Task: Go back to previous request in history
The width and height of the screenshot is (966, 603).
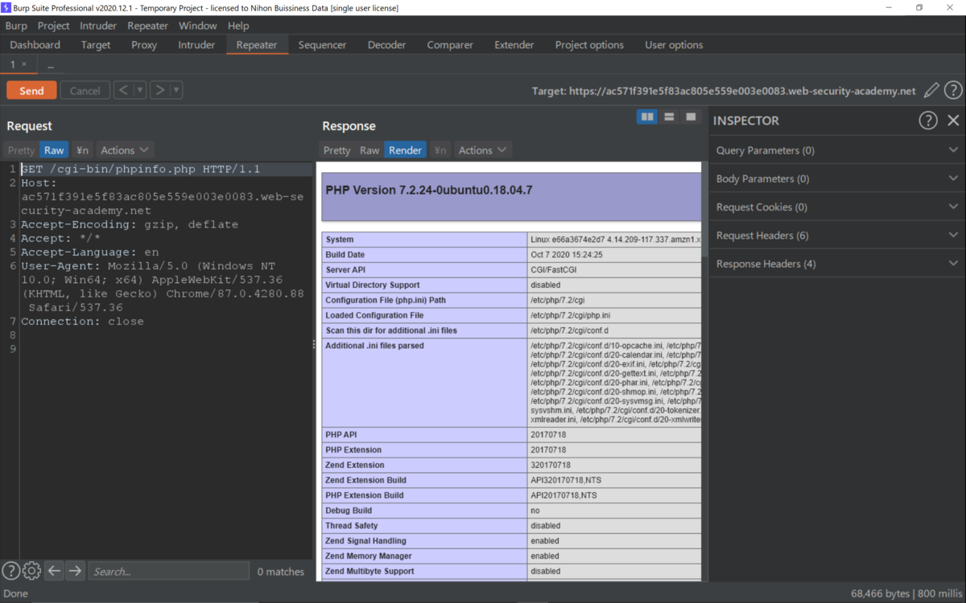Action: (123, 90)
